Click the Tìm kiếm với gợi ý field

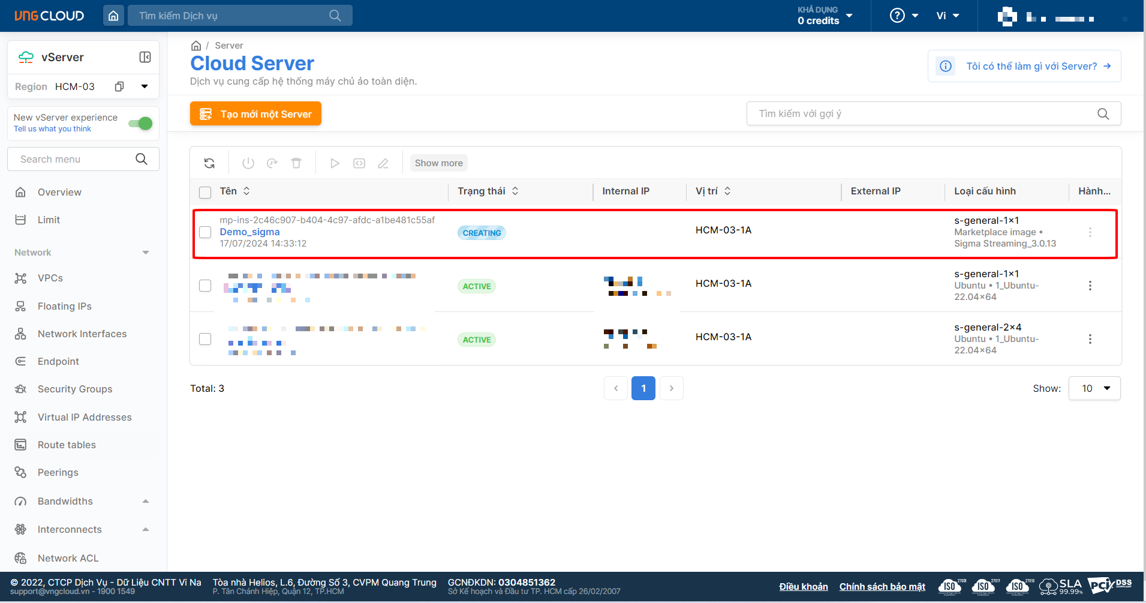click(x=924, y=114)
